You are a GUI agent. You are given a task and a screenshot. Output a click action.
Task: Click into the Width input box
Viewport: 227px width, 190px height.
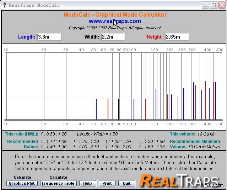click(113, 37)
